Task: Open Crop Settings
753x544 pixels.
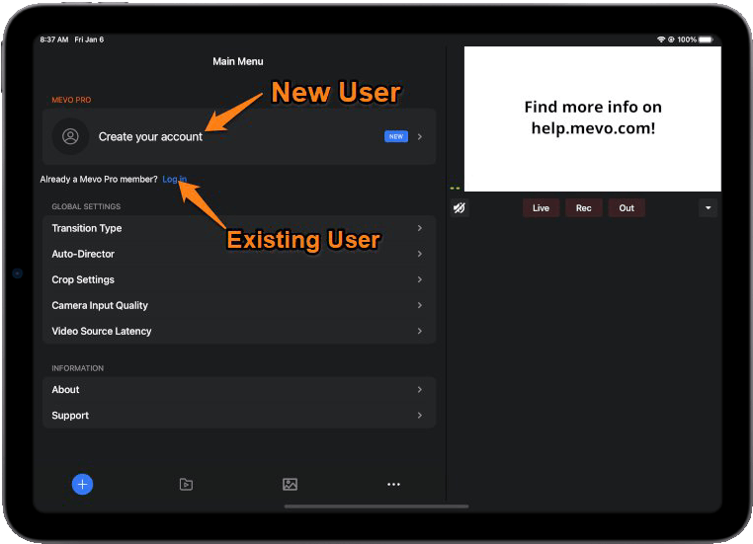Action: [239, 279]
